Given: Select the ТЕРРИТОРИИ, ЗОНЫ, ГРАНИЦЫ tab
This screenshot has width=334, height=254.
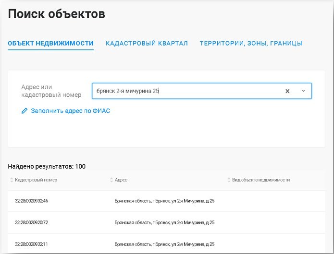Looking at the screenshot, I should click(251, 43).
